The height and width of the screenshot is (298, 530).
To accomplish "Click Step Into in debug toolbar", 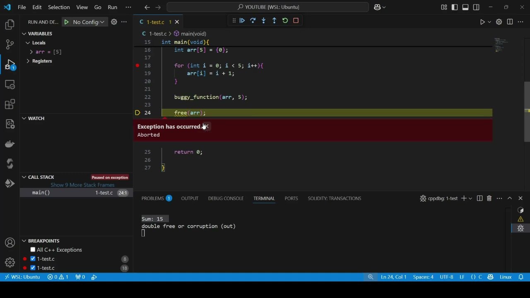I will click(264, 21).
